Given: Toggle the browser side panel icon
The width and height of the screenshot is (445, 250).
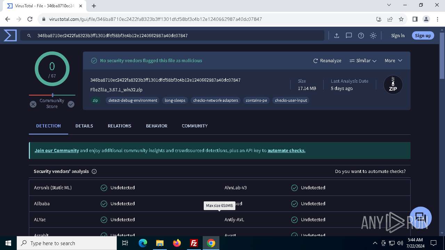Looking at the screenshot, I should tap(415, 19).
